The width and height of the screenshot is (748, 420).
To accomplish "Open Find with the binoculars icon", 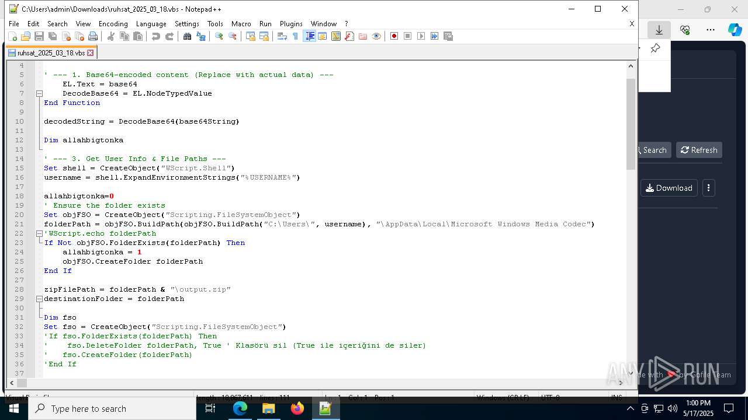I will click(x=188, y=36).
